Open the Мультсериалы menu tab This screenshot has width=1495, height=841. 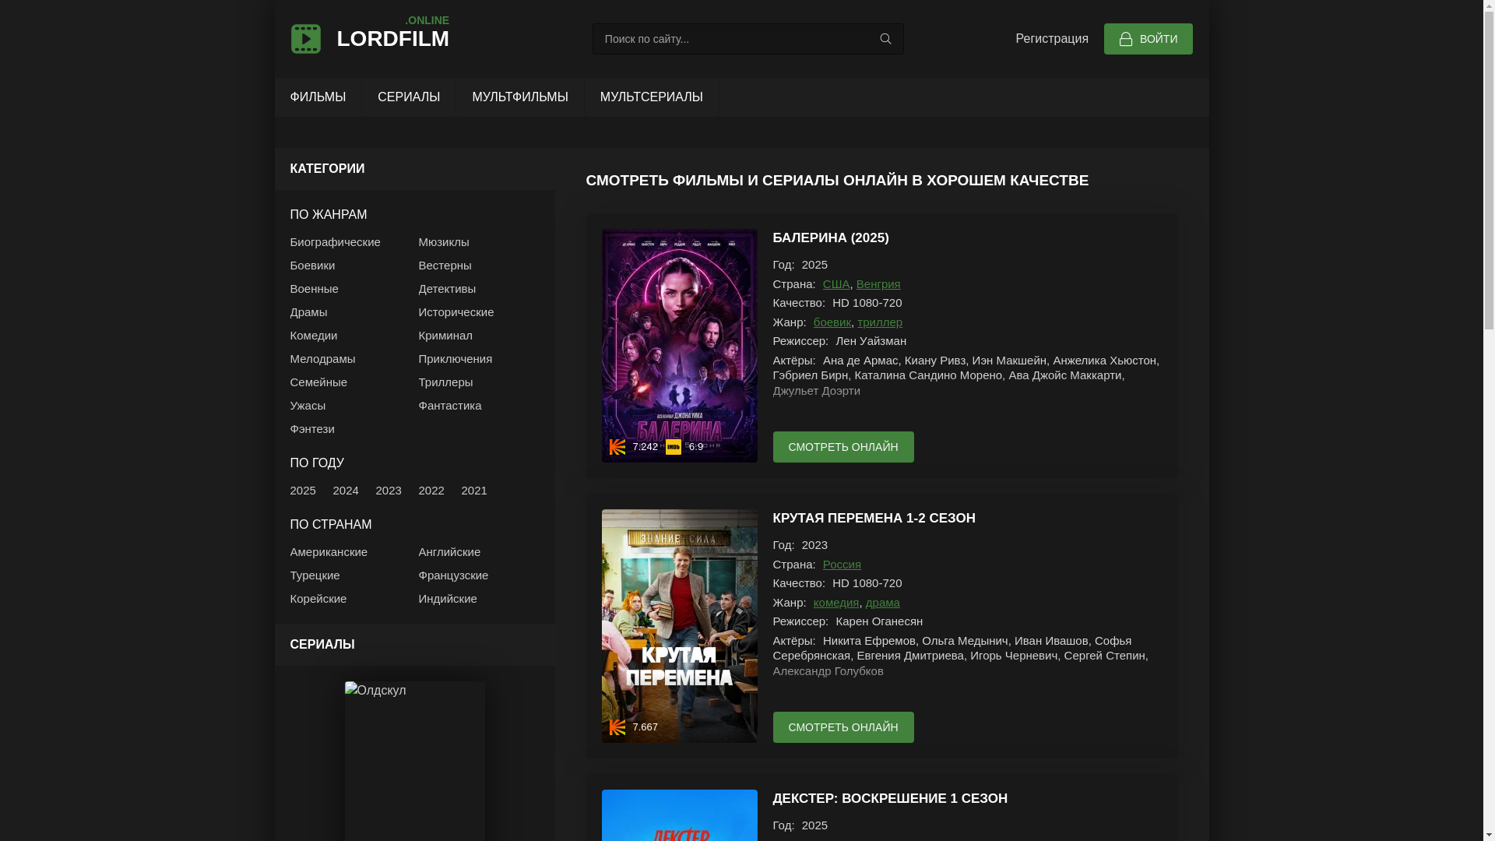[652, 97]
